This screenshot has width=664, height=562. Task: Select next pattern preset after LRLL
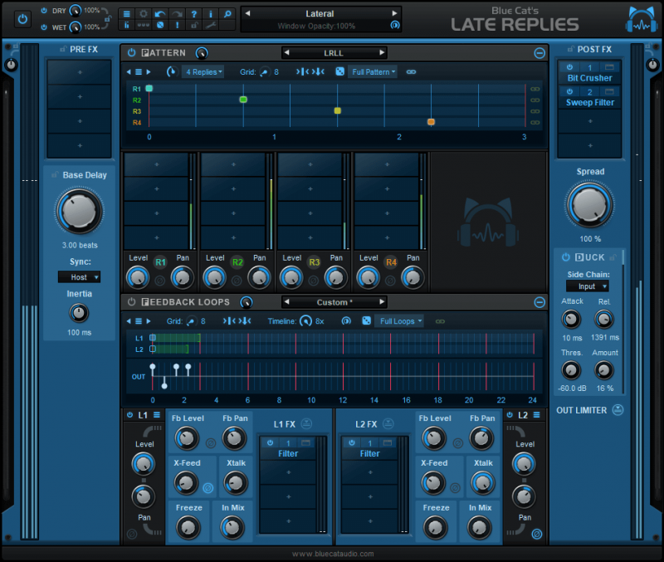pyautogui.click(x=382, y=52)
